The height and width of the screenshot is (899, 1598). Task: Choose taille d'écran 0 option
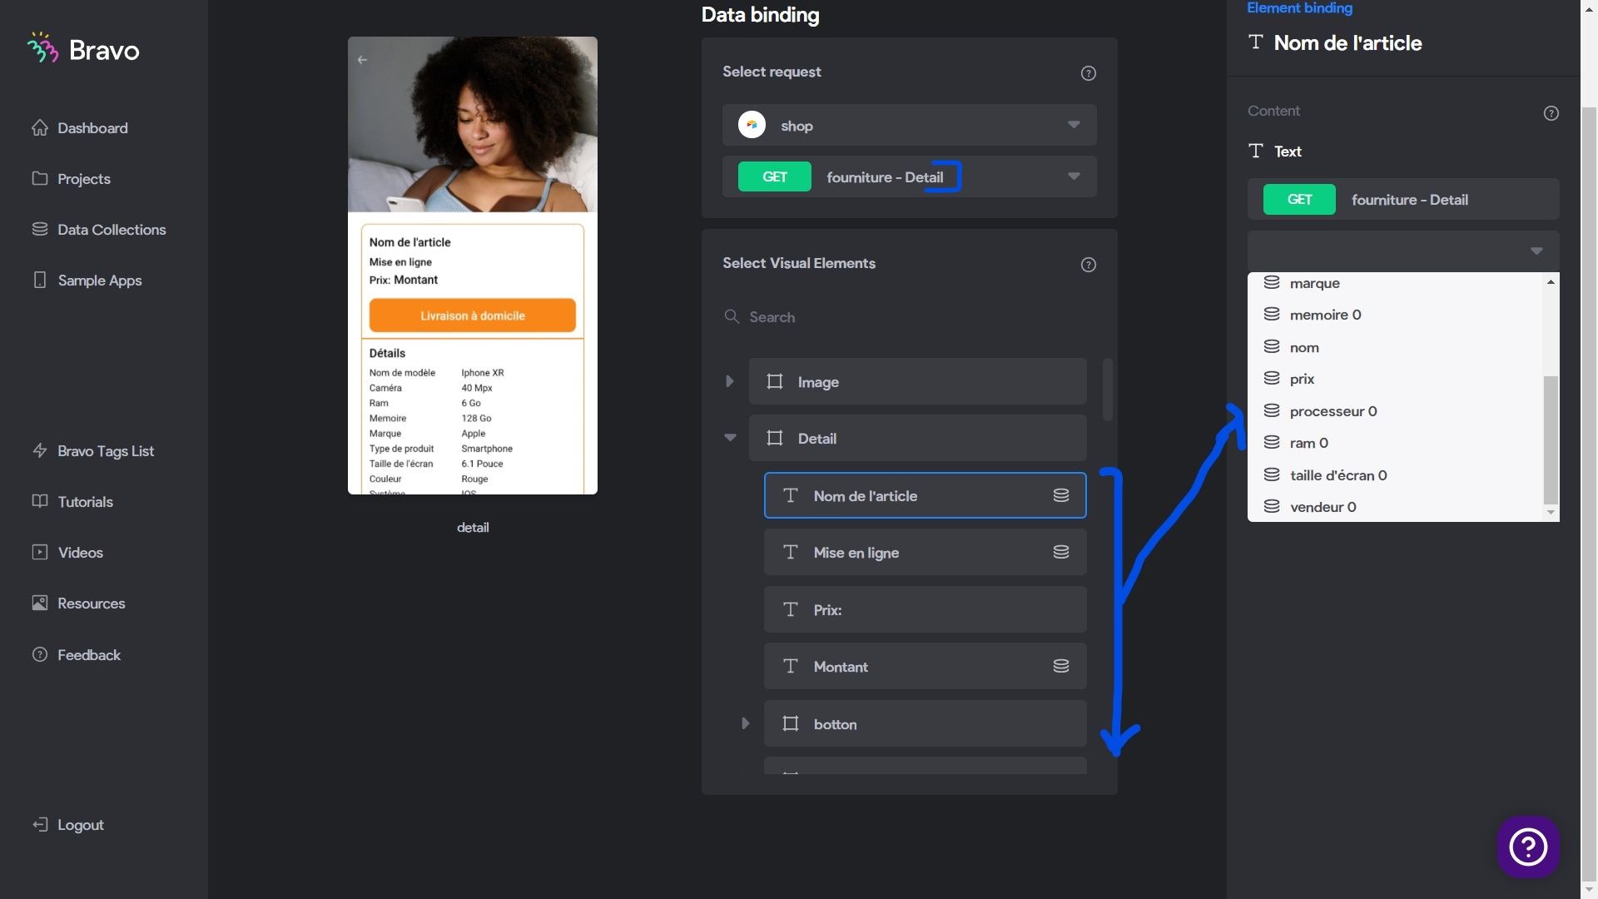point(1395,475)
